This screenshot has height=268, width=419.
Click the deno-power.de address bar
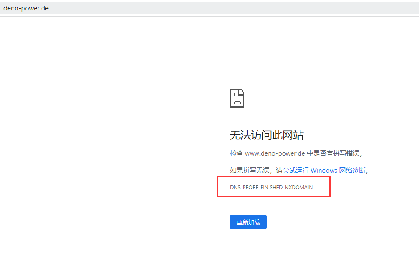click(209, 8)
